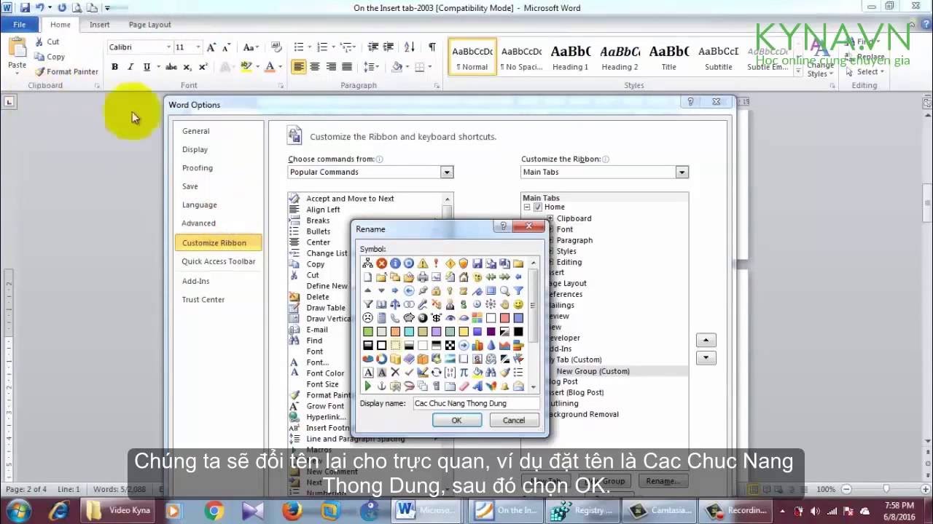The image size is (933, 524).
Task: Open Quick Access Toolbar options
Action: click(x=219, y=261)
